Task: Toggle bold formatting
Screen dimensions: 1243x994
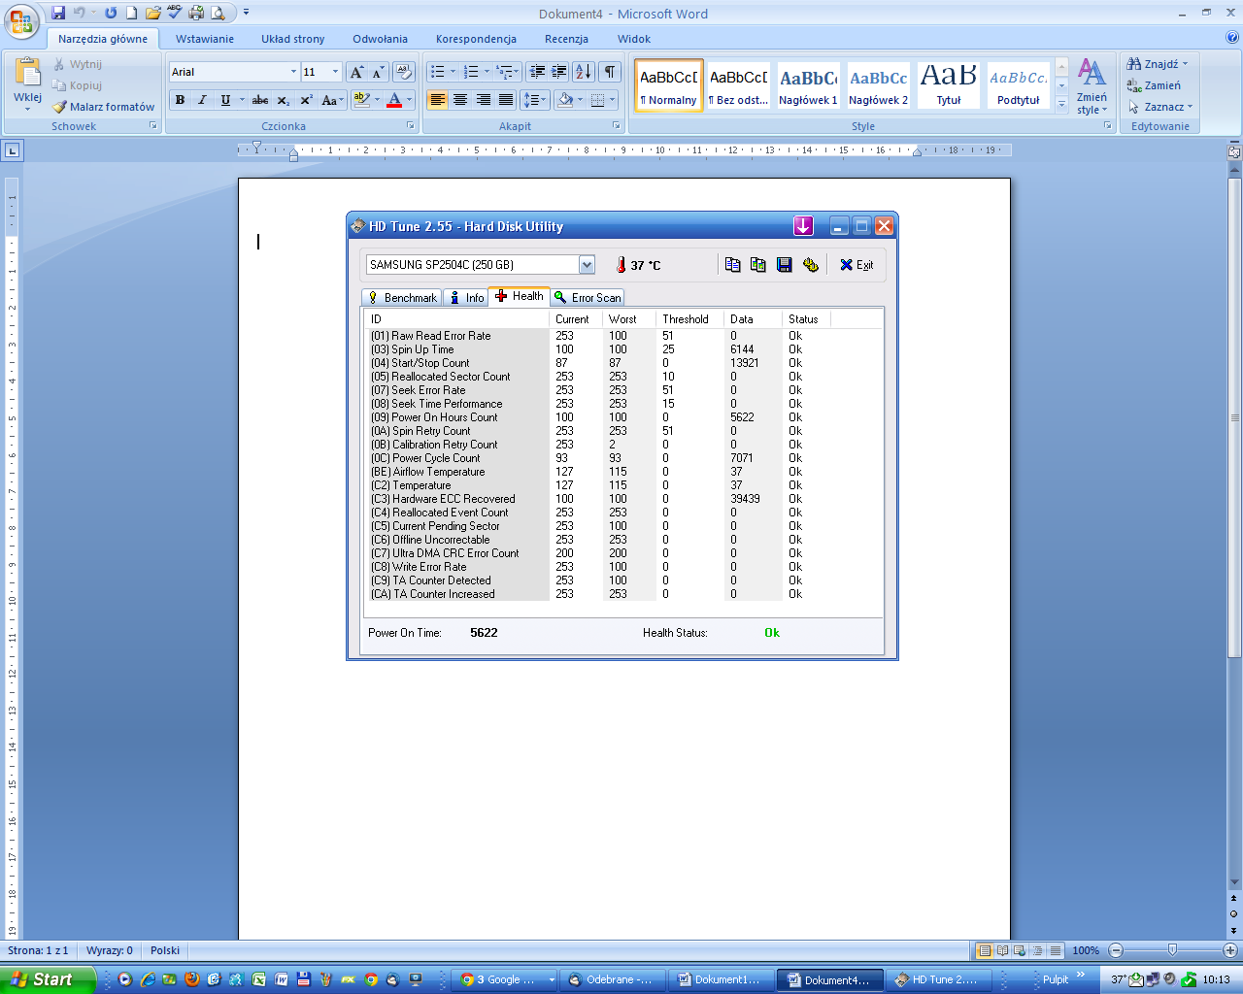Action: click(180, 100)
